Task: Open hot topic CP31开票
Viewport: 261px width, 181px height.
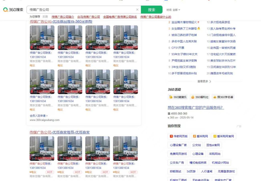Action: pyautogui.click(x=178, y=48)
